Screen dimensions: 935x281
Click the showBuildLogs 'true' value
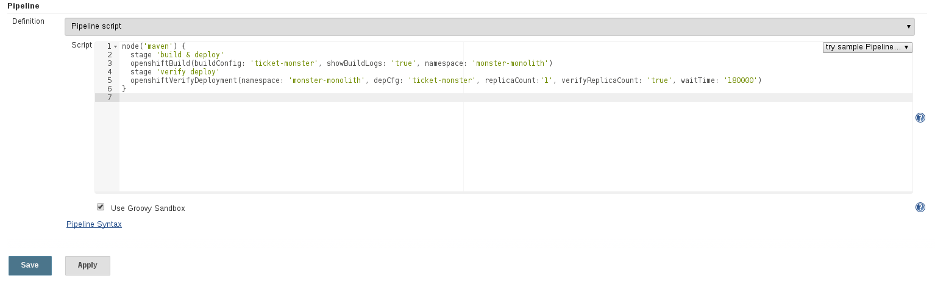(404, 63)
